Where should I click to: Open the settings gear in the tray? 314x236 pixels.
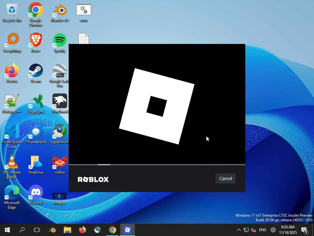[x=273, y=230]
